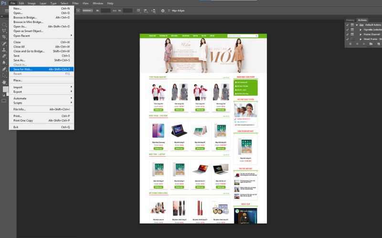Click the foreground color swatch
The width and height of the screenshot is (382, 238).
coord(5,89)
